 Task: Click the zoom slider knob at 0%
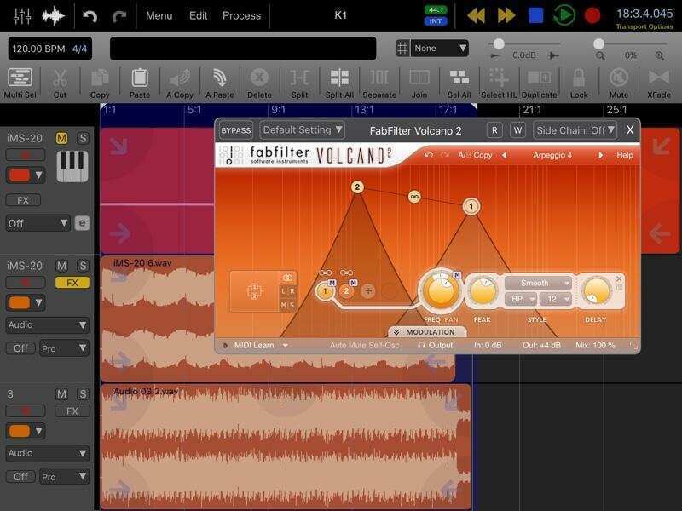(x=599, y=43)
